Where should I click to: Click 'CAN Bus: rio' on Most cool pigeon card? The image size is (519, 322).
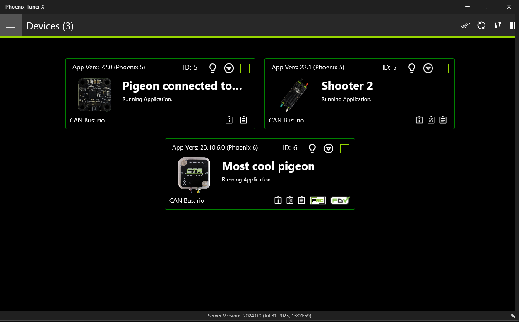coord(187,200)
